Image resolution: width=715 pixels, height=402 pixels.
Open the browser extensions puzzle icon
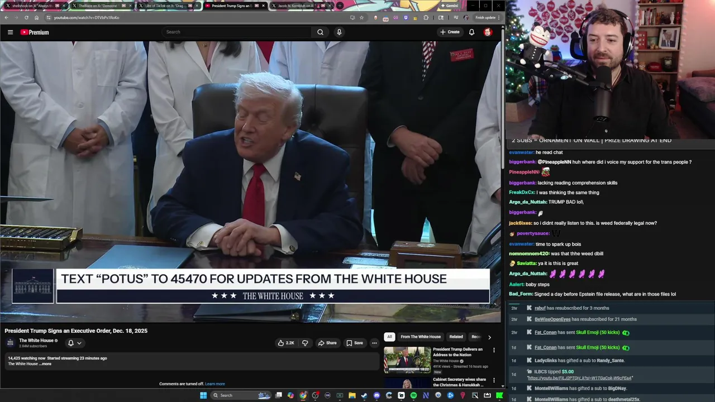pos(426,17)
